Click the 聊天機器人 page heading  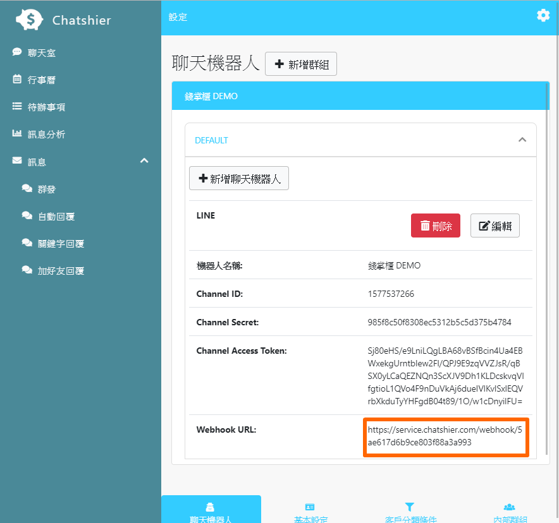coord(216,63)
